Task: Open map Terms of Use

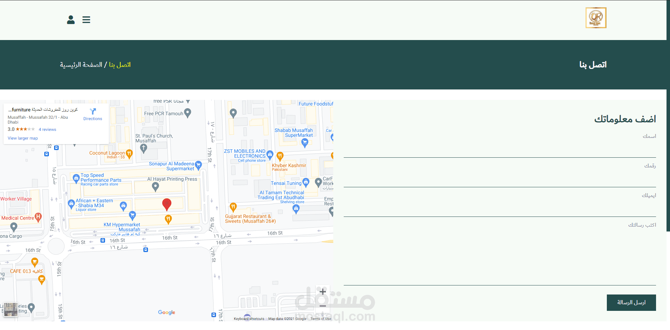Action: pos(321,319)
